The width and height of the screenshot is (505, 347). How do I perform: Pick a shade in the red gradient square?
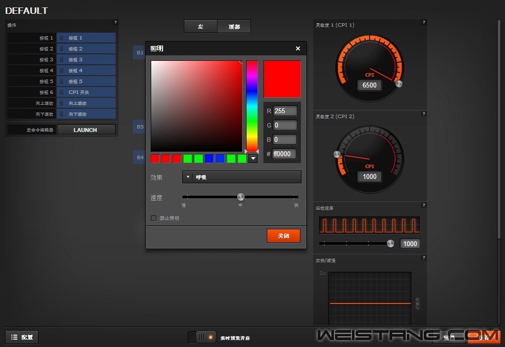tap(197, 106)
